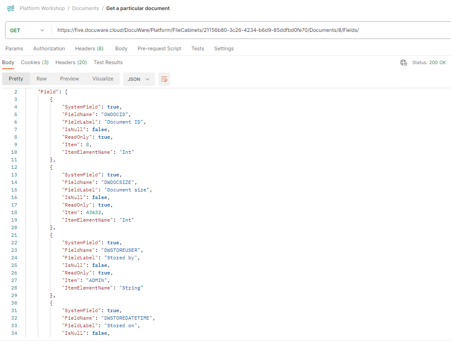
Task: Click the HTTP request icon in breadcrumb
Action: coord(10,8)
